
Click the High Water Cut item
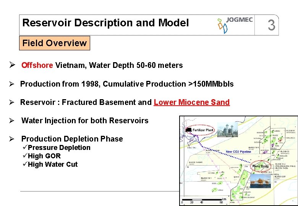(x=53, y=164)
